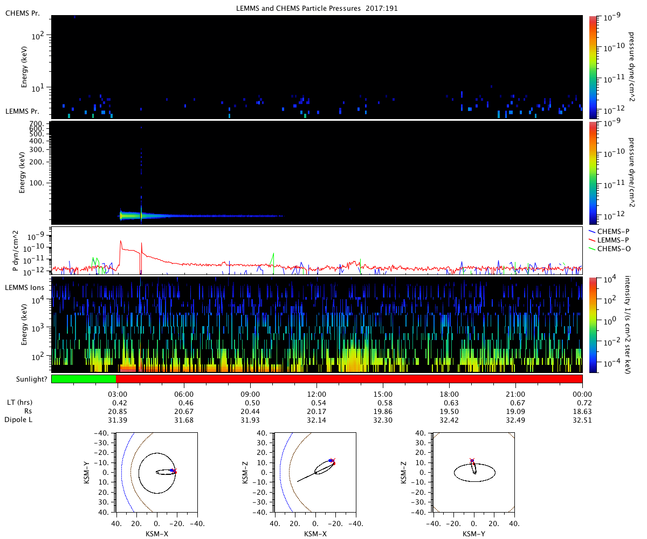Click the 06:00 time axis tick label
This screenshot has width=647, height=539.
[x=184, y=395]
